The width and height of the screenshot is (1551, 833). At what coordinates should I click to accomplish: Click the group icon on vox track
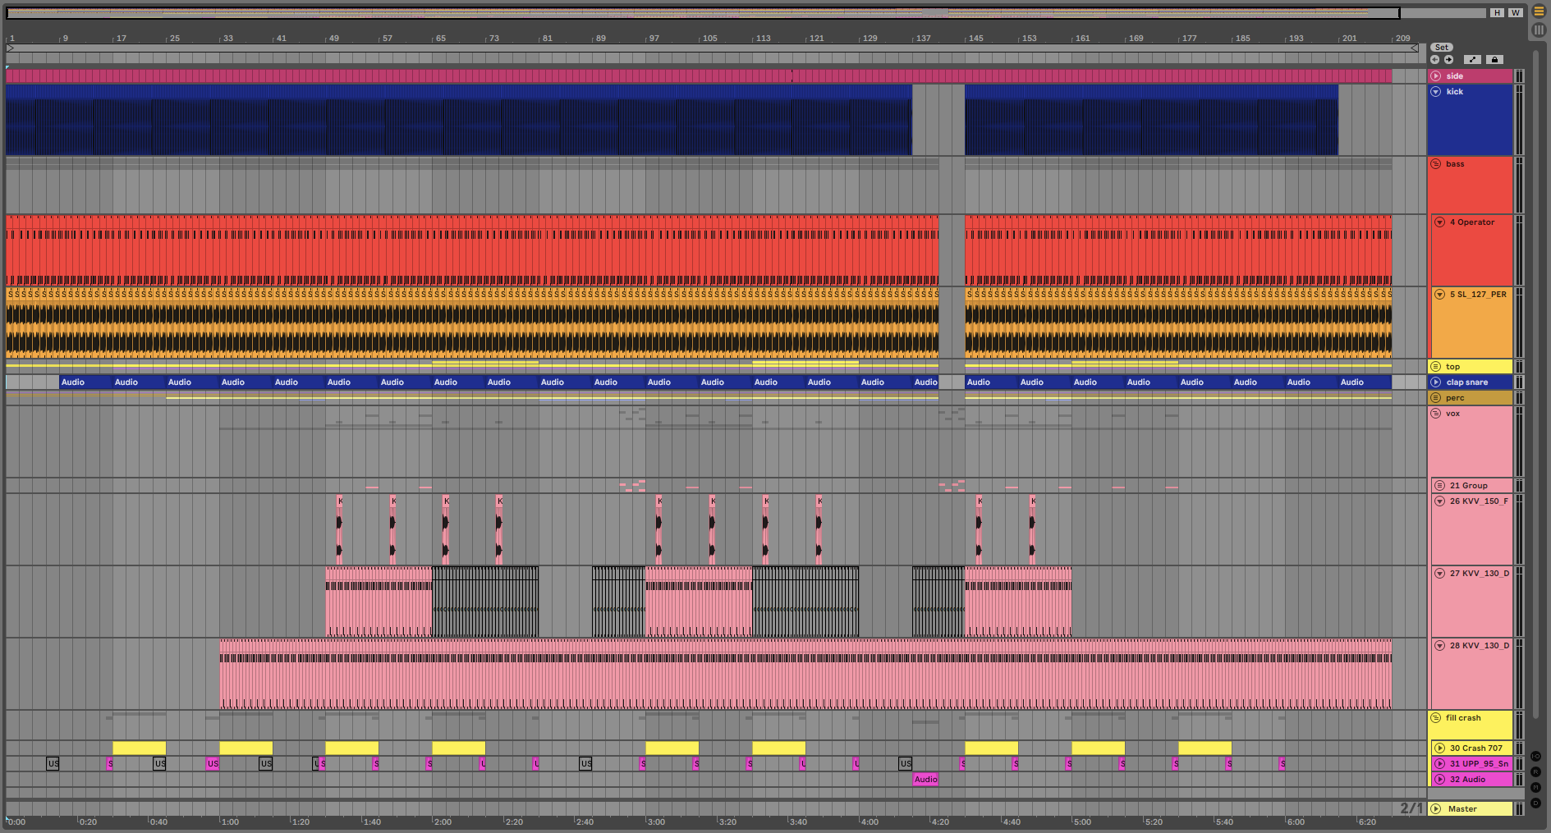pyautogui.click(x=1436, y=414)
